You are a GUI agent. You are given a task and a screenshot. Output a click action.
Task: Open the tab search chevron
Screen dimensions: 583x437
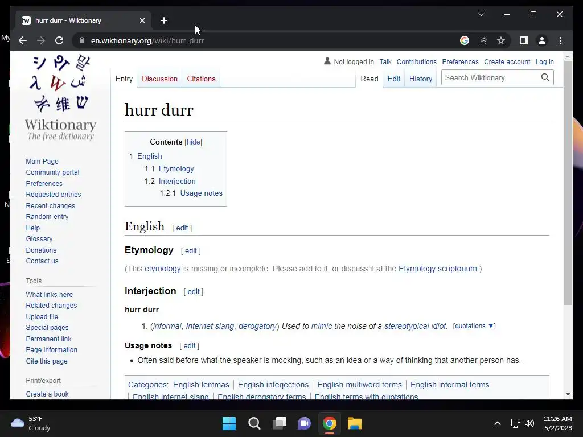(481, 14)
